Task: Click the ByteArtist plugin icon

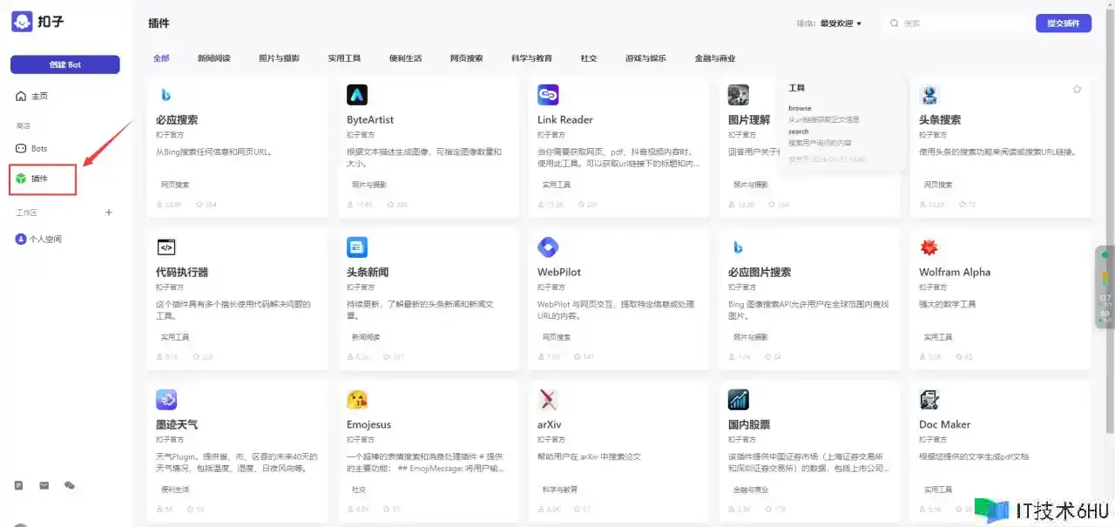Action: click(x=357, y=95)
